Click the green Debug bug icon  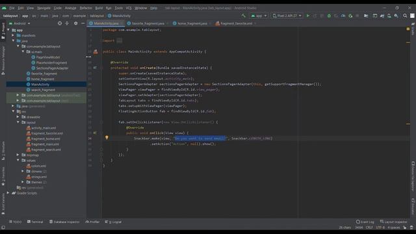click(x=329, y=16)
